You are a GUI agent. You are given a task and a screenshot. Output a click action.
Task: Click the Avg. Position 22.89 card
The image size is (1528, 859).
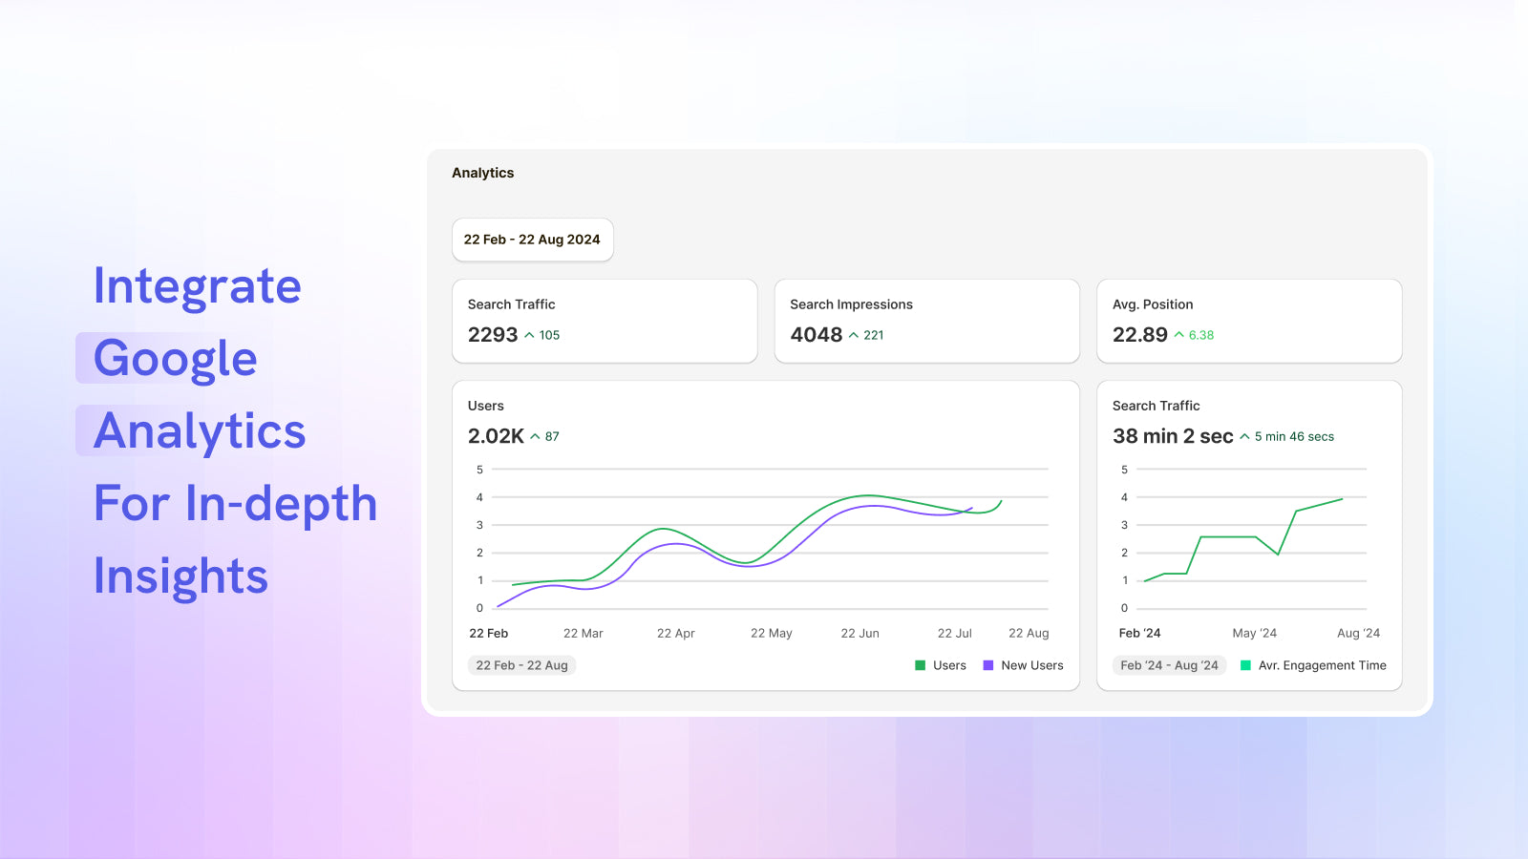1249,321
